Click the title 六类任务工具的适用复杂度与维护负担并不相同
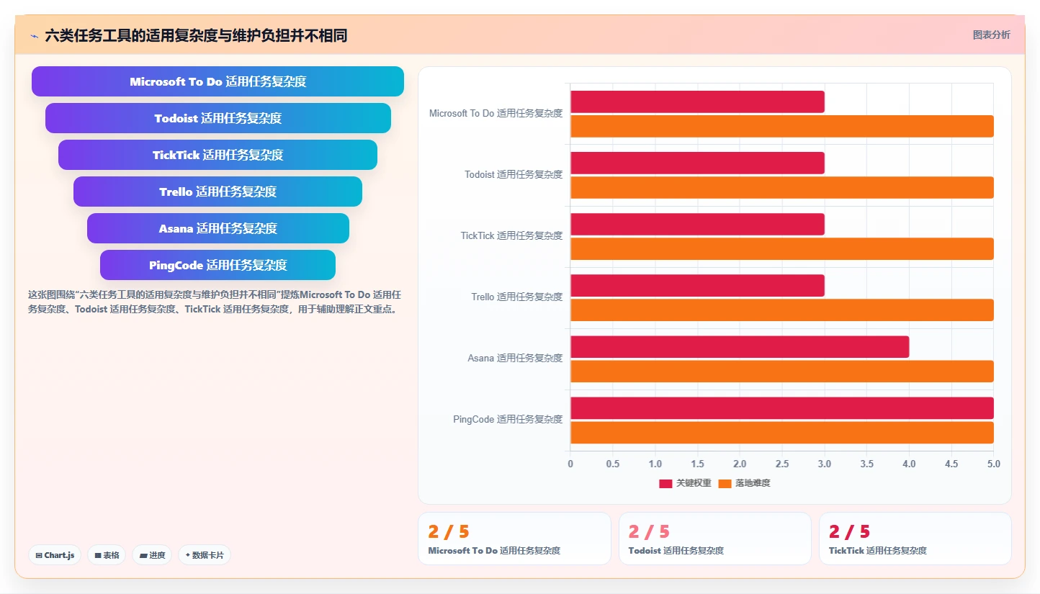This screenshot has height=594, width=1040. pyautogui.click(x=196, y=35)
